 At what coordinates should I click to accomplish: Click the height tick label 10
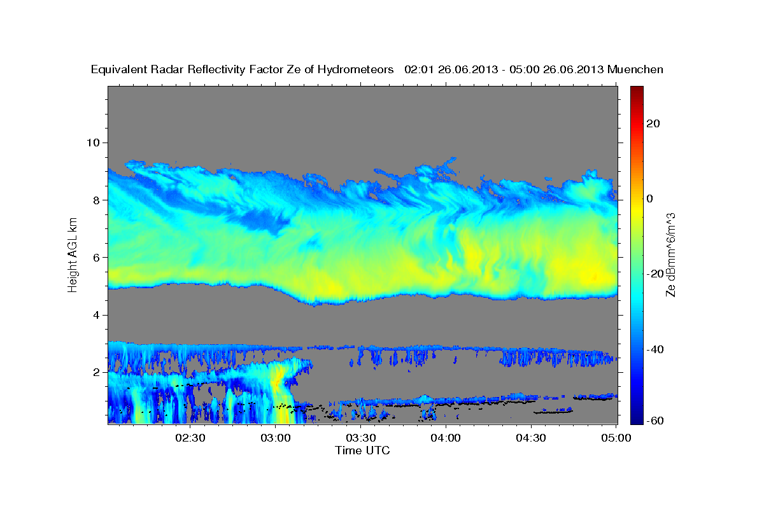tap(94, 143)
